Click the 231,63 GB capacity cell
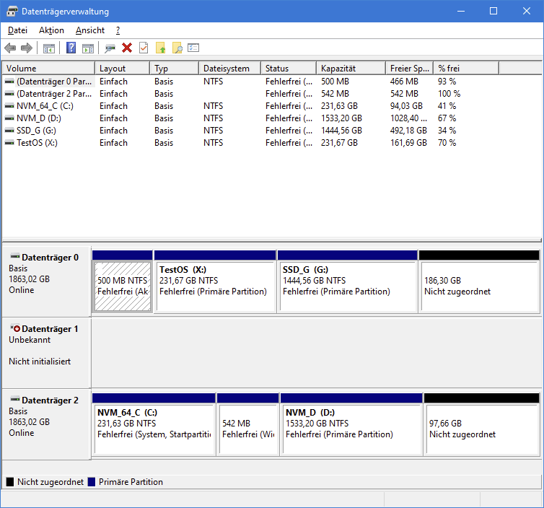 339,106
